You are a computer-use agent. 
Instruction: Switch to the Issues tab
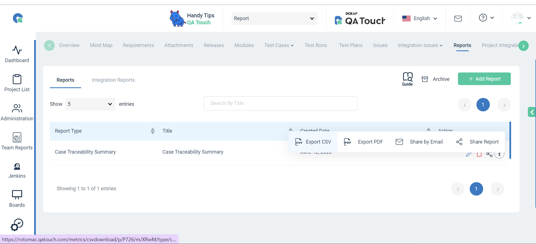(380, 45)
